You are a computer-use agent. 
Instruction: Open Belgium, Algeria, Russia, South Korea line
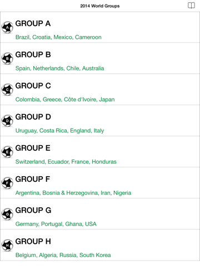pyautogui.click(x=63, y=255)
